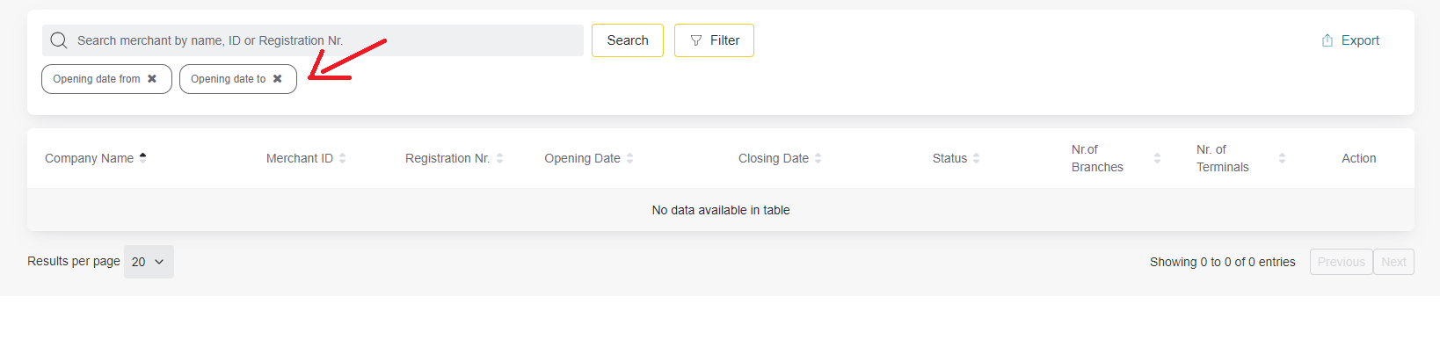Click the Action column header

[x=1358, y=158]
